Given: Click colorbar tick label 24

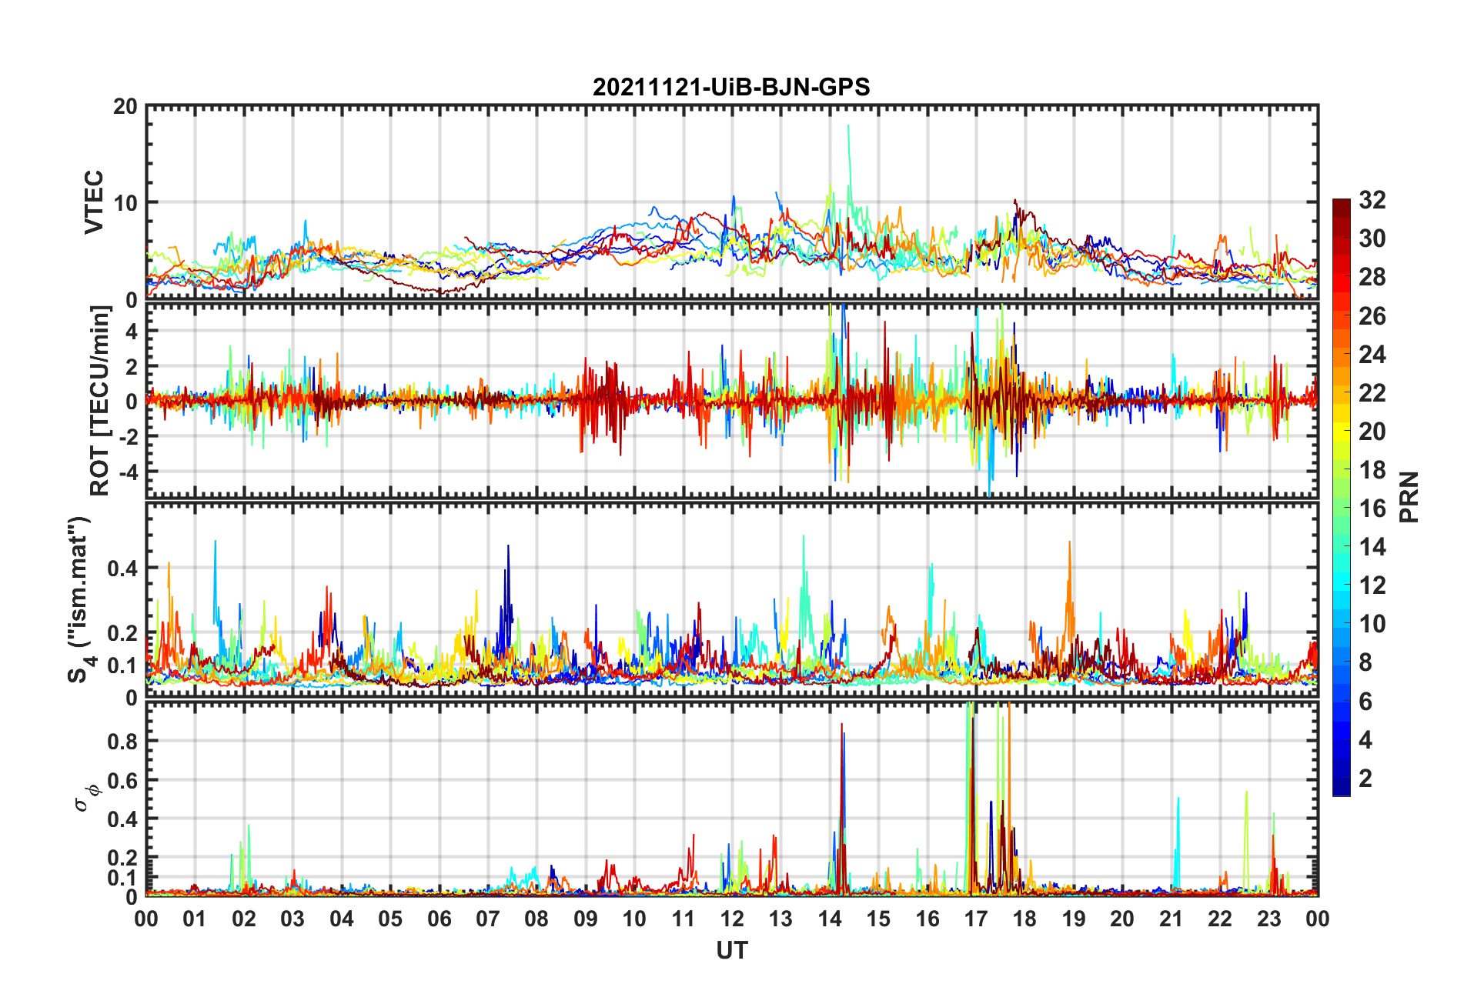Looking at the screenshot, I should pos(1372,355).
